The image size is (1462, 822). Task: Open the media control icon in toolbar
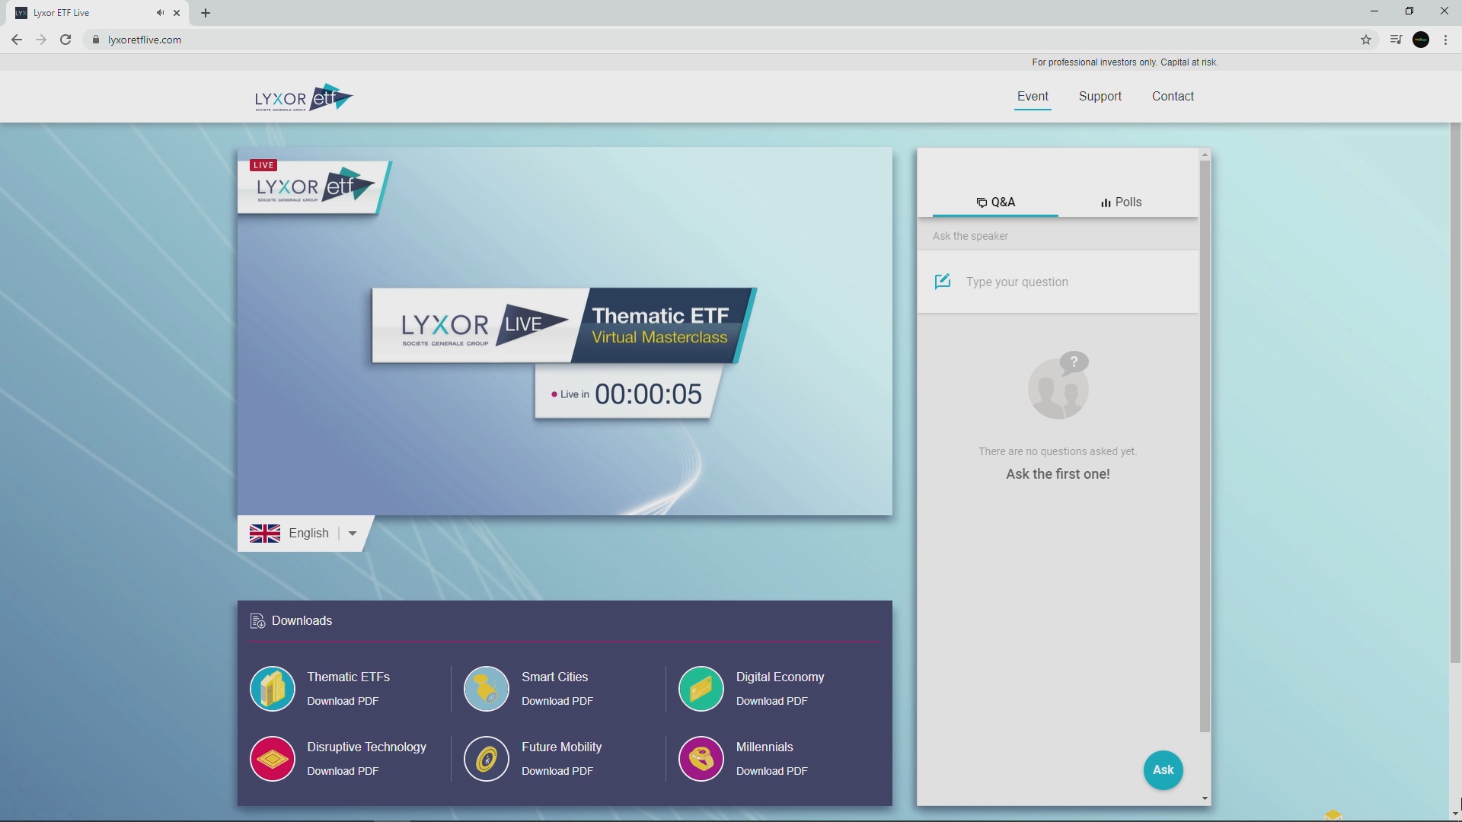coord(1396,40)
